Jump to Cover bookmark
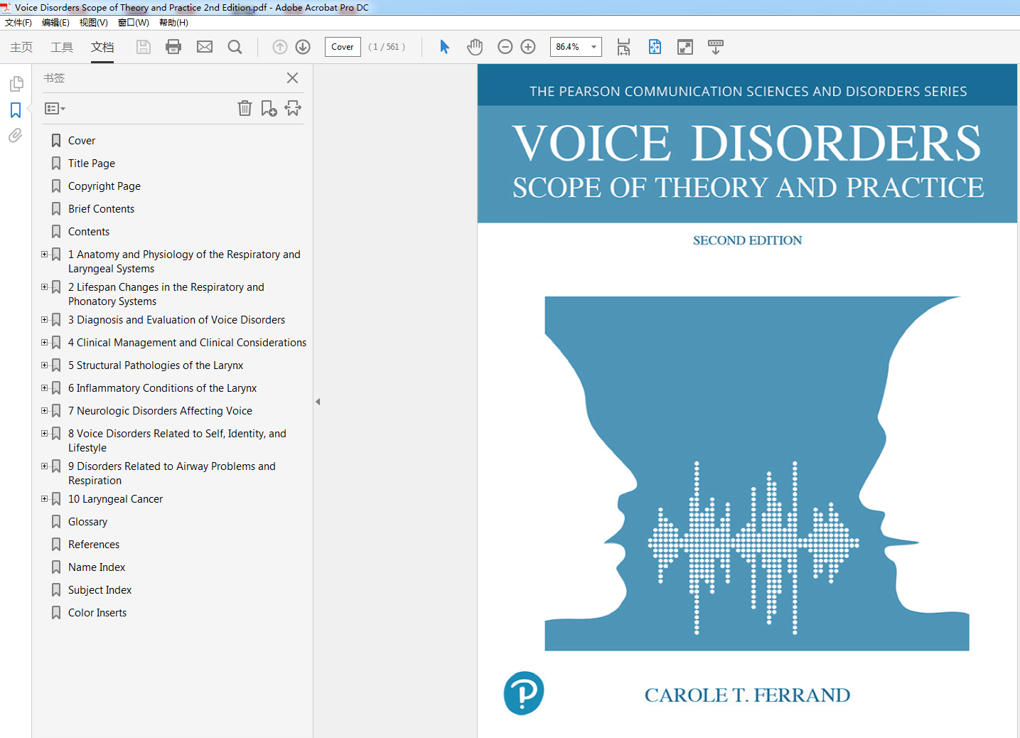1020x738 pixels. [82, 141]
